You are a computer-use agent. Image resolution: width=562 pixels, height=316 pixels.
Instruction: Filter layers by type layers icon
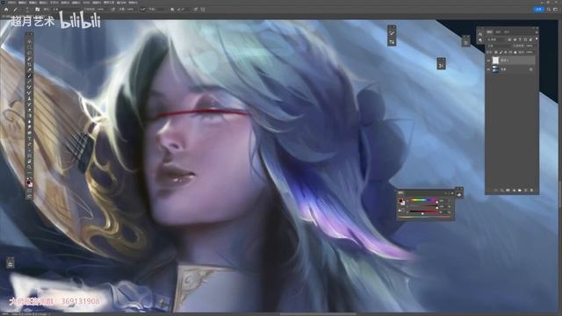coord(520,39)
